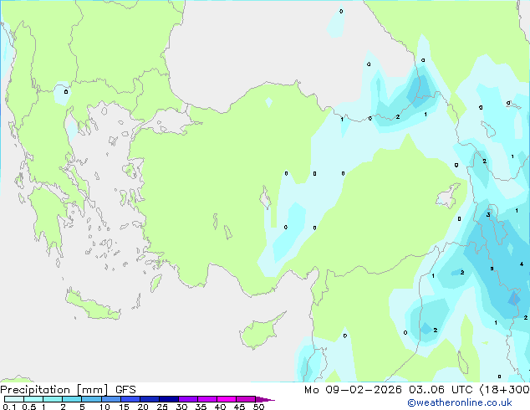Screen dimensions: 530x410
Task: Click the '50' legend tick label
Action: click(x=258, y=407)
